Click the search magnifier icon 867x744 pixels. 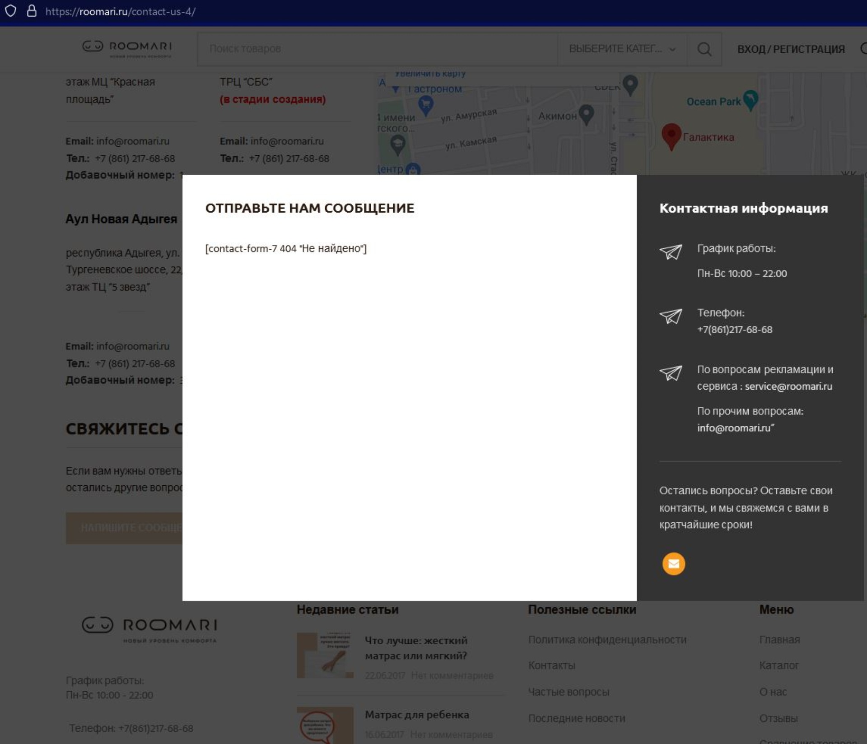pos(704,49)
